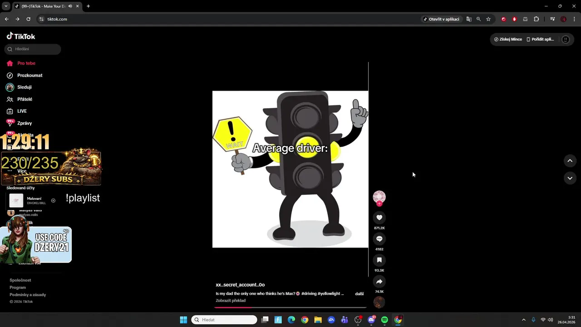The width and height of the screenshot is (581, 327).
Task: Click the zoom magnifier in address bar
Action: [x=478, y=19]
